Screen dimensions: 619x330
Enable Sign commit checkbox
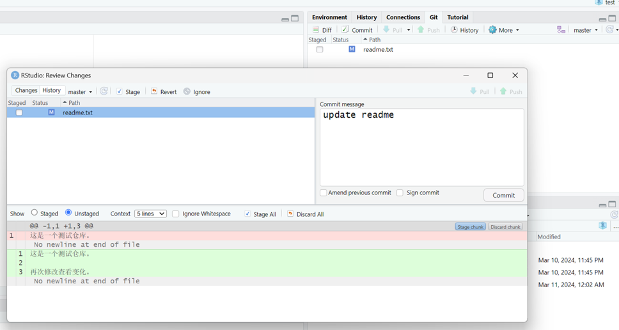point(400,192)
